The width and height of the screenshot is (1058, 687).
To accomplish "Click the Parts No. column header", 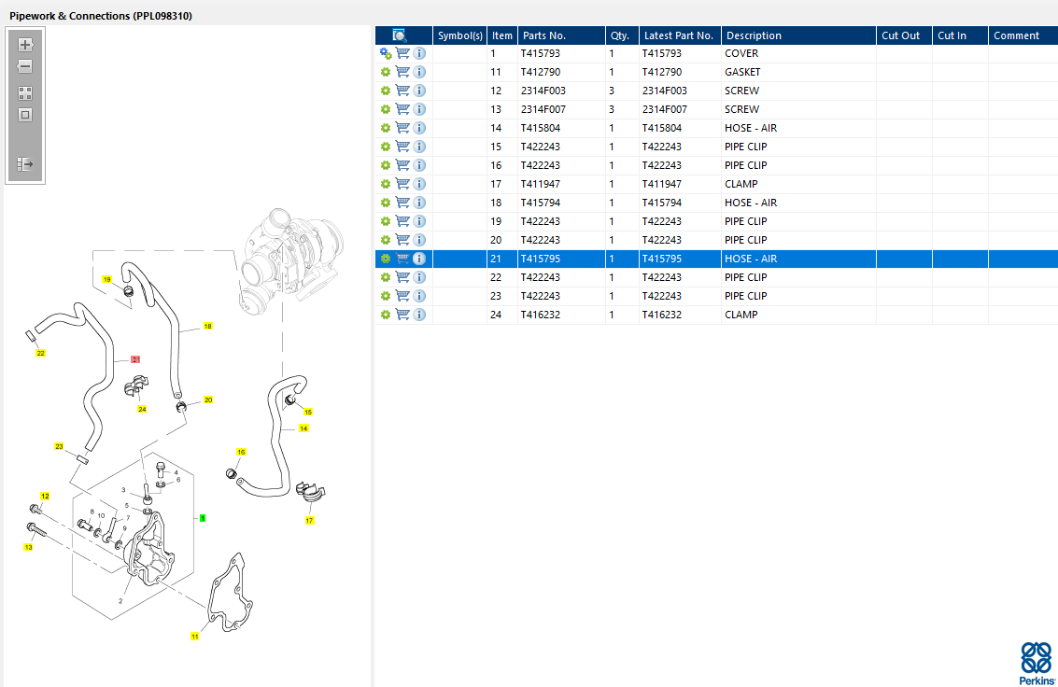I will [561, 35].
